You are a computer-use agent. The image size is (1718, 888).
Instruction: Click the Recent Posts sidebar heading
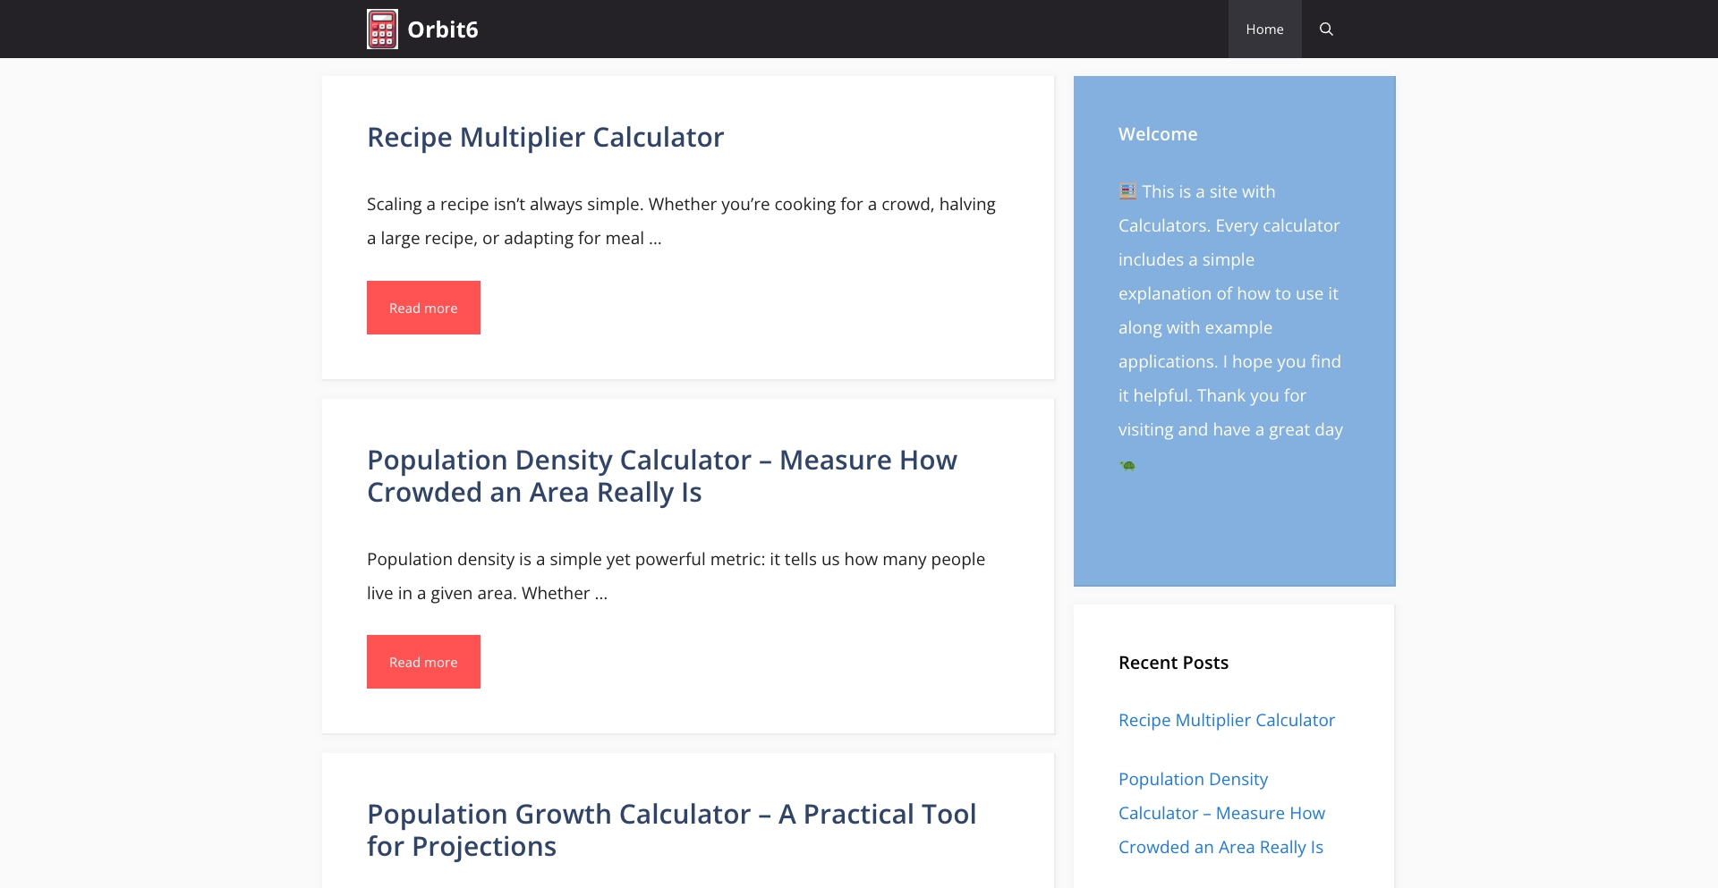click(x=1173, y=662)
